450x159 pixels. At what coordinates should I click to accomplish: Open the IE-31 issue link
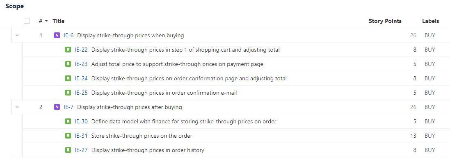point(81,136)
